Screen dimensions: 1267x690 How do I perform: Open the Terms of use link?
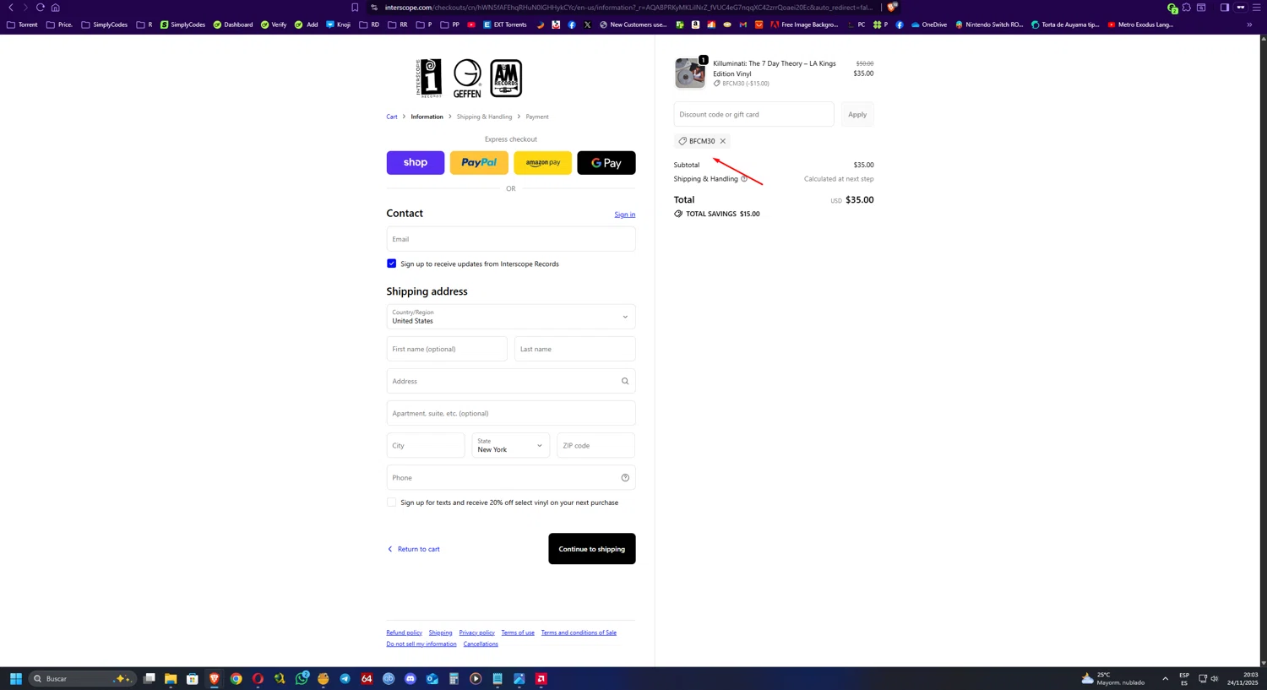(x=518, y=633)
